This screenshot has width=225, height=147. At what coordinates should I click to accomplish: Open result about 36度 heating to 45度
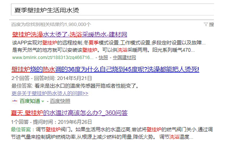(105, 69)
